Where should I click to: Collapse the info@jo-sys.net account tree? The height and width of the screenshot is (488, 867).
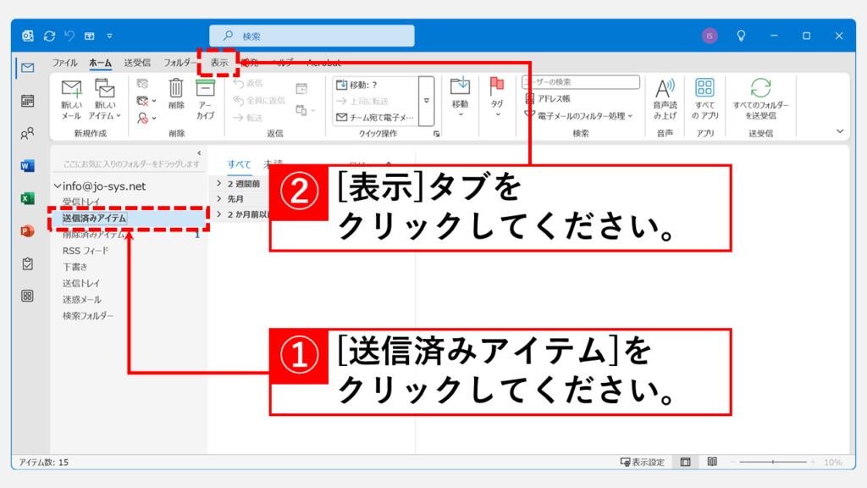point(58,186)
